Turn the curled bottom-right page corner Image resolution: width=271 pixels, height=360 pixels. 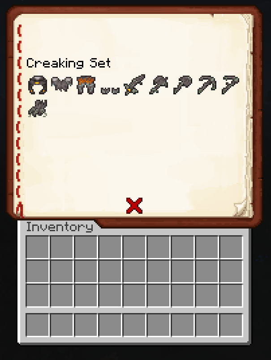coord(241,208)
